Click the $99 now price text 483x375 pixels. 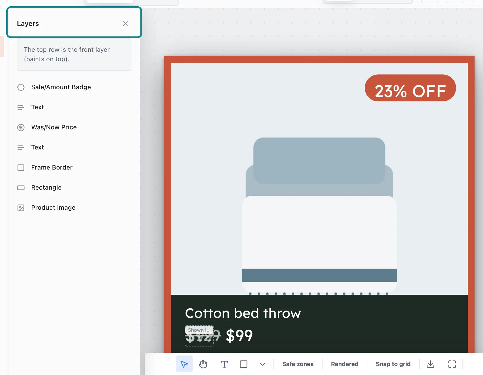click(x=239, y=336)
